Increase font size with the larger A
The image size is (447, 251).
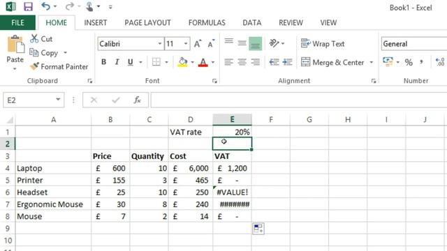pos(198,43)
